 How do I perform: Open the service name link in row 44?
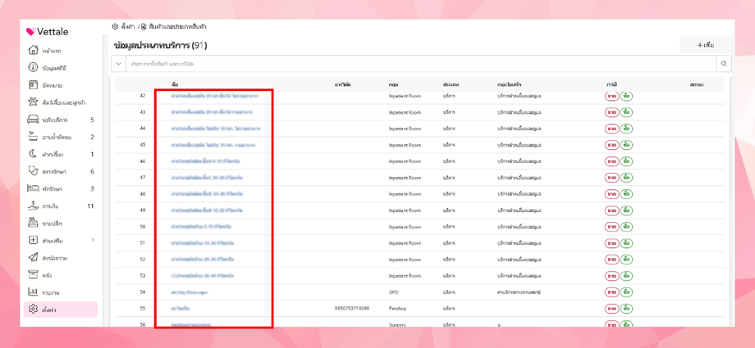(x=216, y=129)
